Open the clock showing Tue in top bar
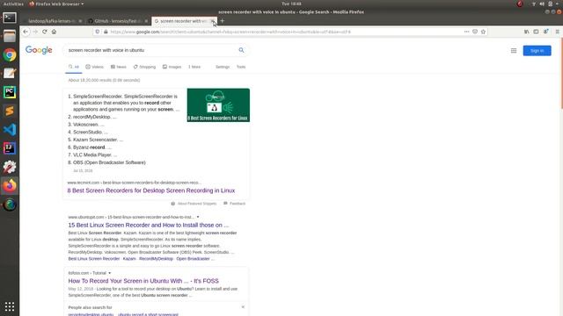Viewport: 563px width, 316px height. click(x=291, y=4)
